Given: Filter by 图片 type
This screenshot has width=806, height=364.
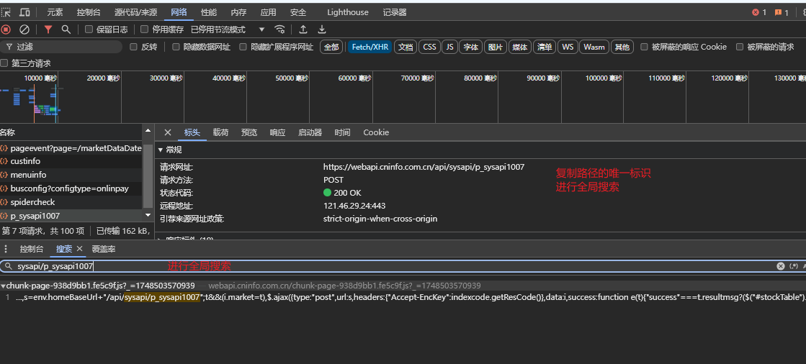Looking at the screenshot, I should [496, 47].
